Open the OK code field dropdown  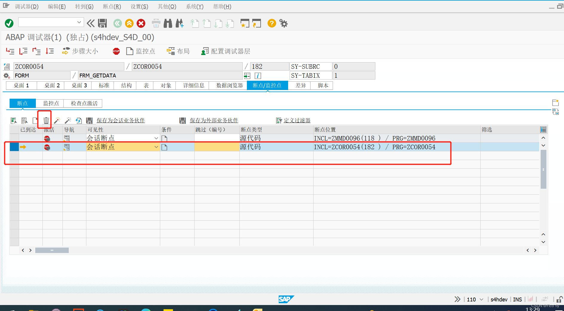[x=79, y=22]
